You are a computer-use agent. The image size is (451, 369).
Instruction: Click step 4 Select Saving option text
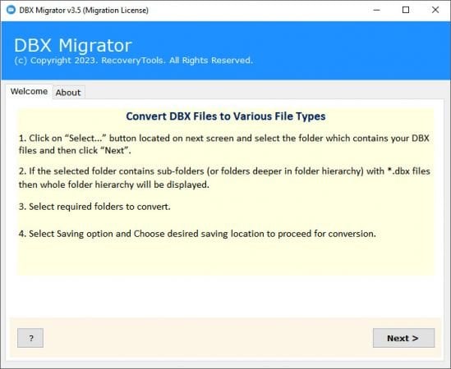197,234
